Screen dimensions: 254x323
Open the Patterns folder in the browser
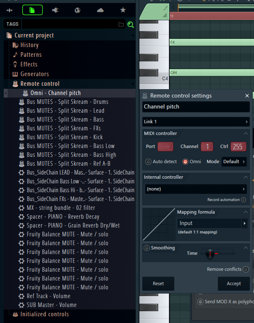pos(31,55)
